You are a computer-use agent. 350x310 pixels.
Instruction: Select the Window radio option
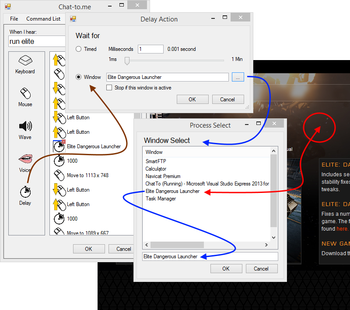point(78,77)
